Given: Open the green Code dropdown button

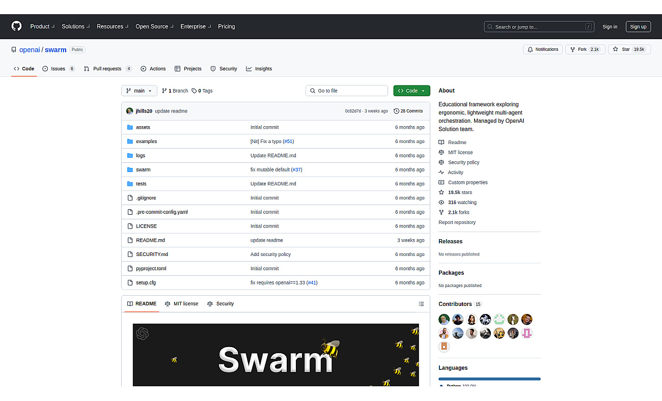Looking at the screenshot, I should 411,91.
